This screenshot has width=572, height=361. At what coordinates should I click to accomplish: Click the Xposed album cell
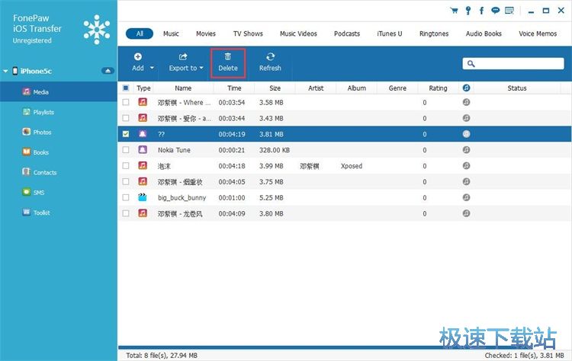352,166
